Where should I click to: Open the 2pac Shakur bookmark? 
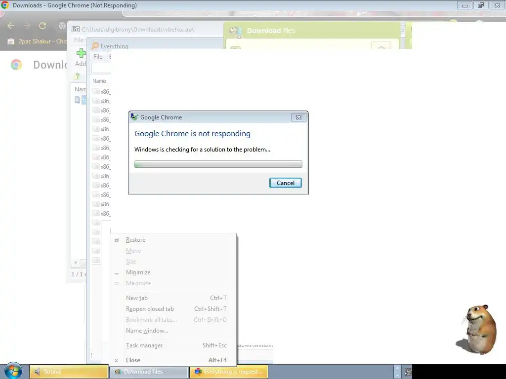point(38,41)
